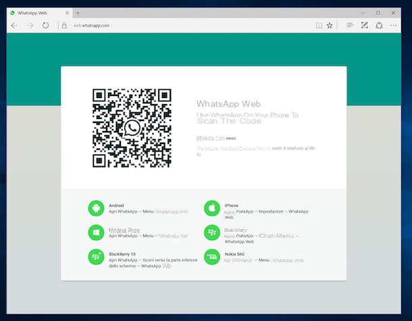Select the WhatsApp Web browser tab

(x=39, y=13)
